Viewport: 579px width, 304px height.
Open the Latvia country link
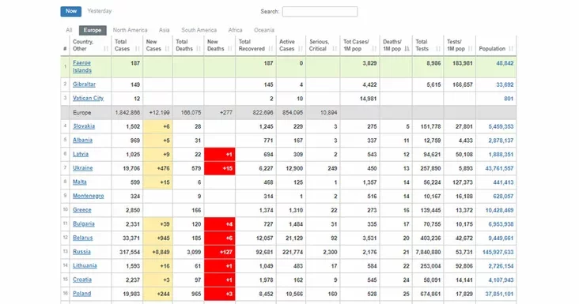coord(81,155)
